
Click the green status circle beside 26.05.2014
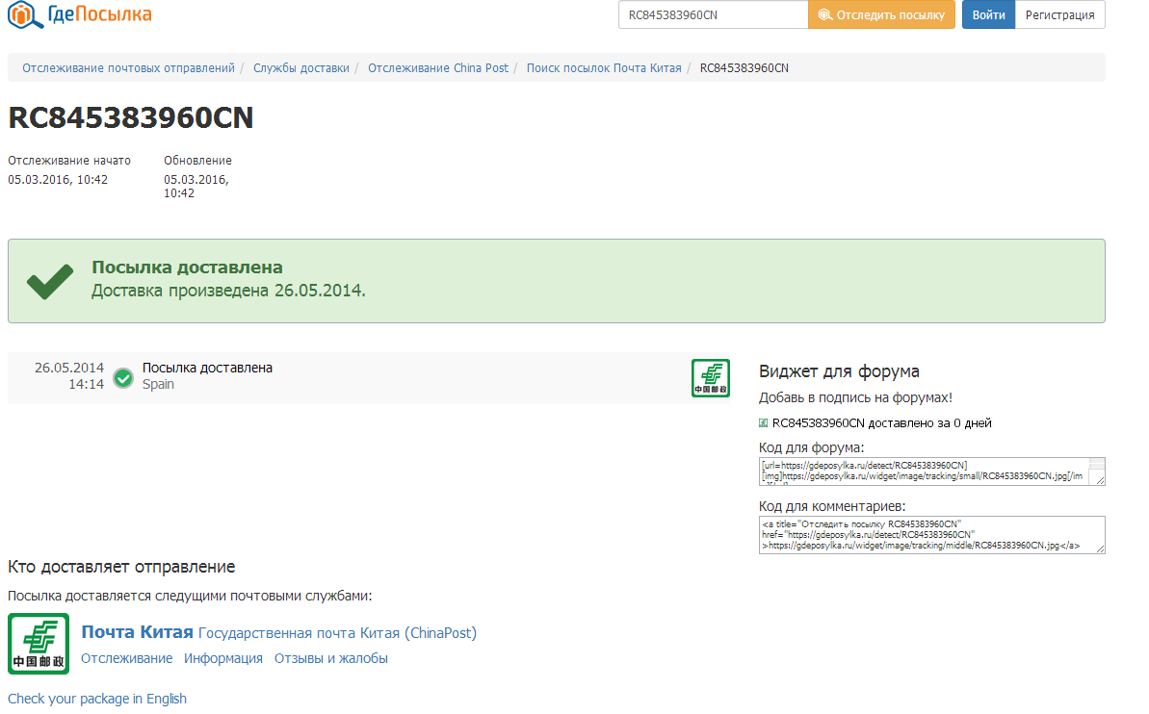coord(123,378)
